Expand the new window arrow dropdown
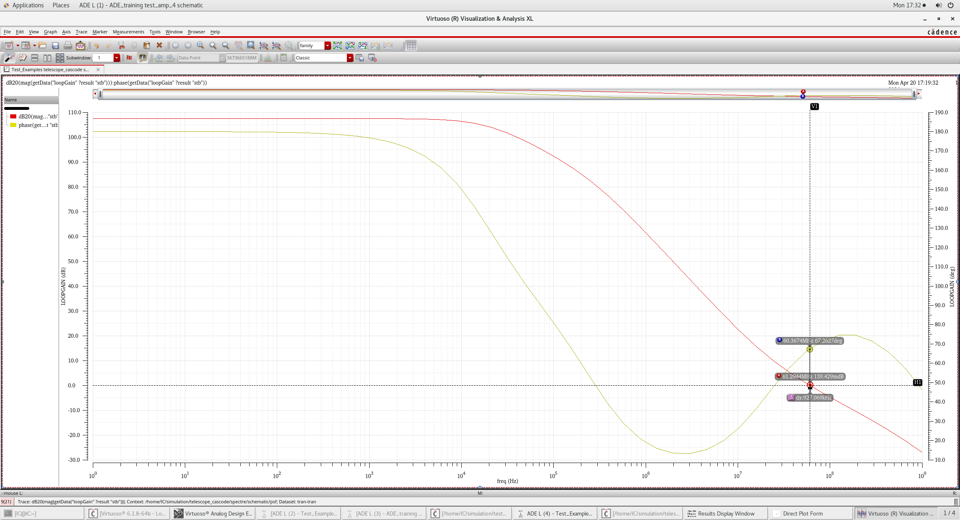This screenshot has height=520, width=960. pyautogui.click(x=18, y=46)
